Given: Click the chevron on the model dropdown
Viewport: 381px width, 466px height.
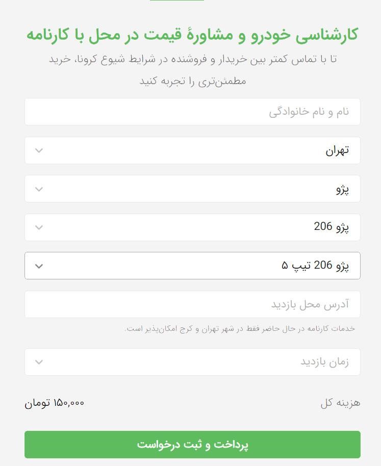Looking at the screenshot, I should point(39,227).
